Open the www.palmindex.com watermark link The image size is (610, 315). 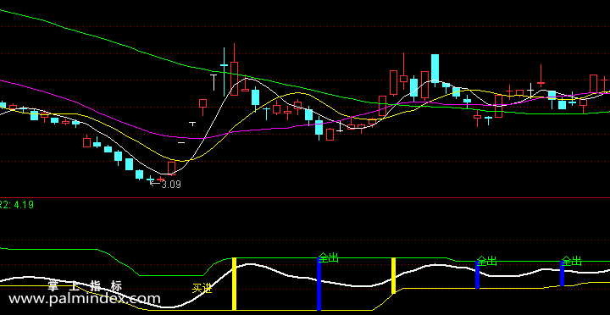click(x=85, y=299)
